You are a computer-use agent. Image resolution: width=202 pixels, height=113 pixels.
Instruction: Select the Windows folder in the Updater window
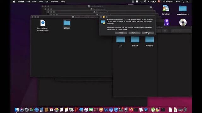coord(149,41)
